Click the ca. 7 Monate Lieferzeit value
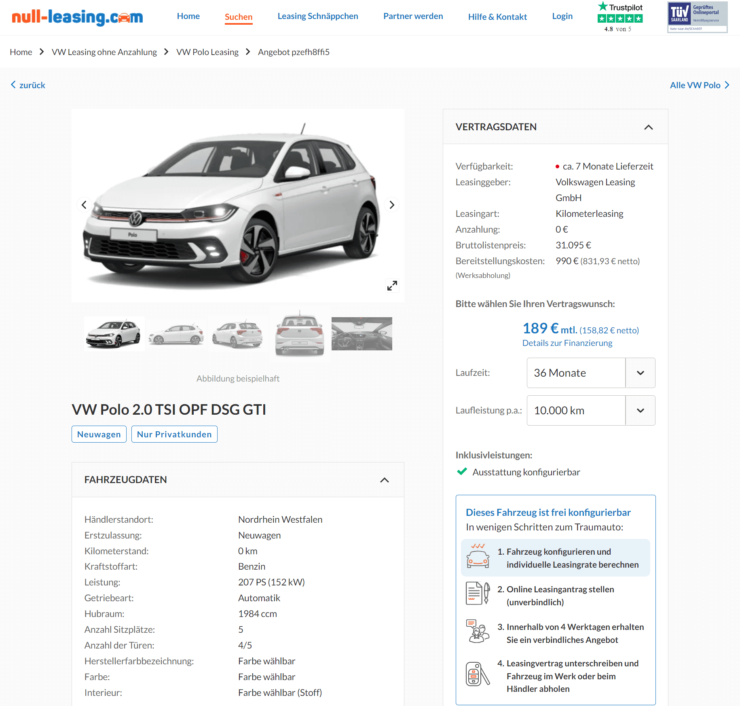 (608, 166)
